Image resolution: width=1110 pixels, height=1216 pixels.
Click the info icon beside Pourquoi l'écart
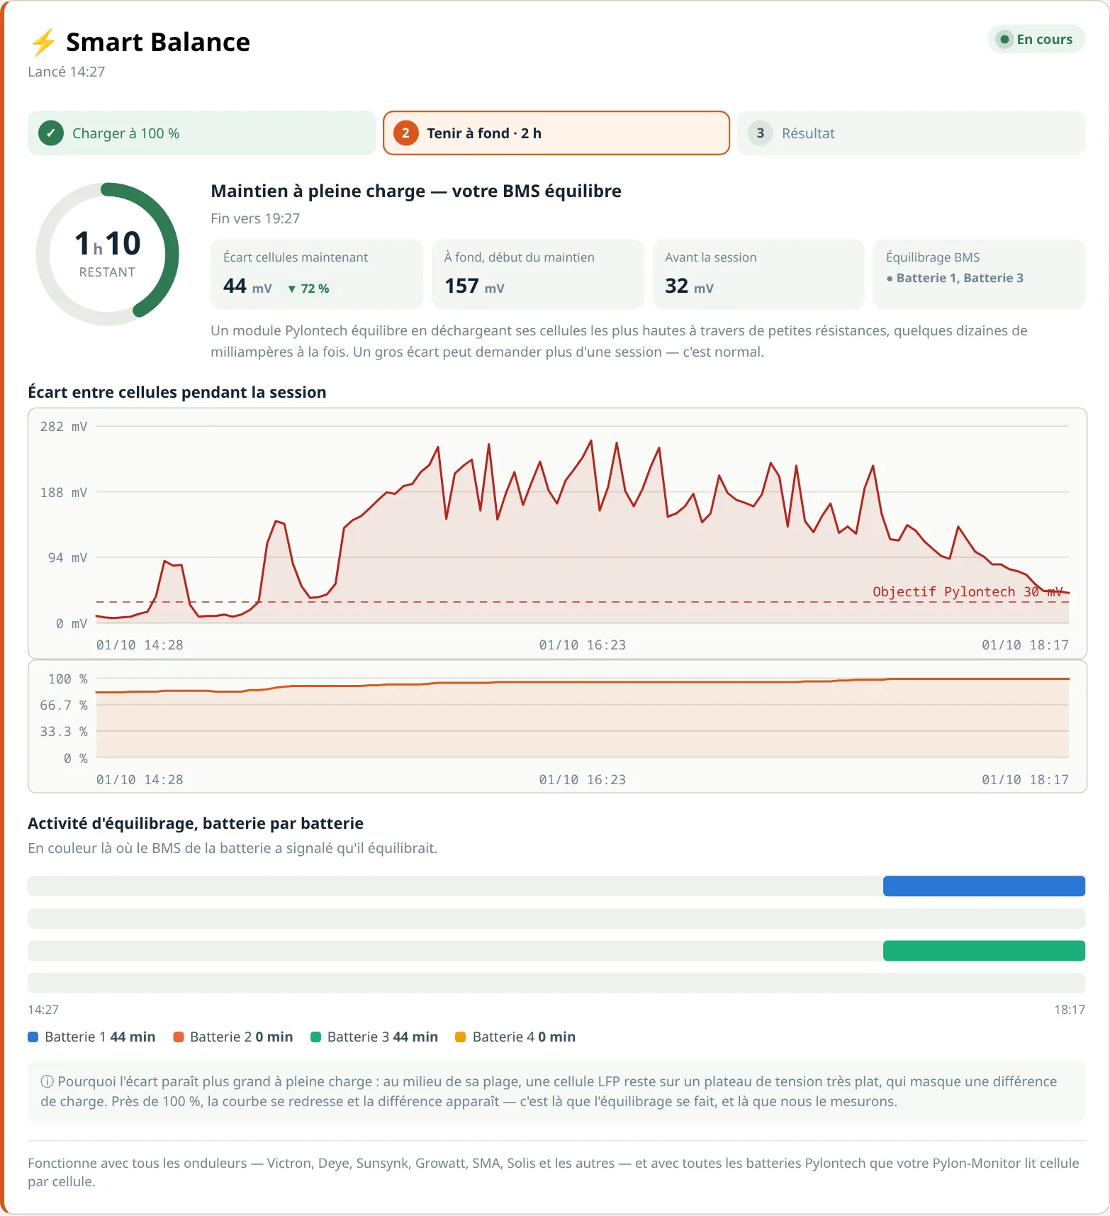coord(47,1081)
